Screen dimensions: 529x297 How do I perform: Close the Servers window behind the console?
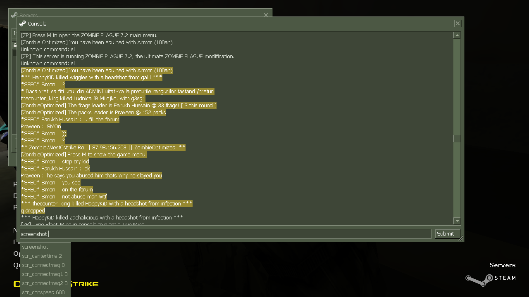266,15
